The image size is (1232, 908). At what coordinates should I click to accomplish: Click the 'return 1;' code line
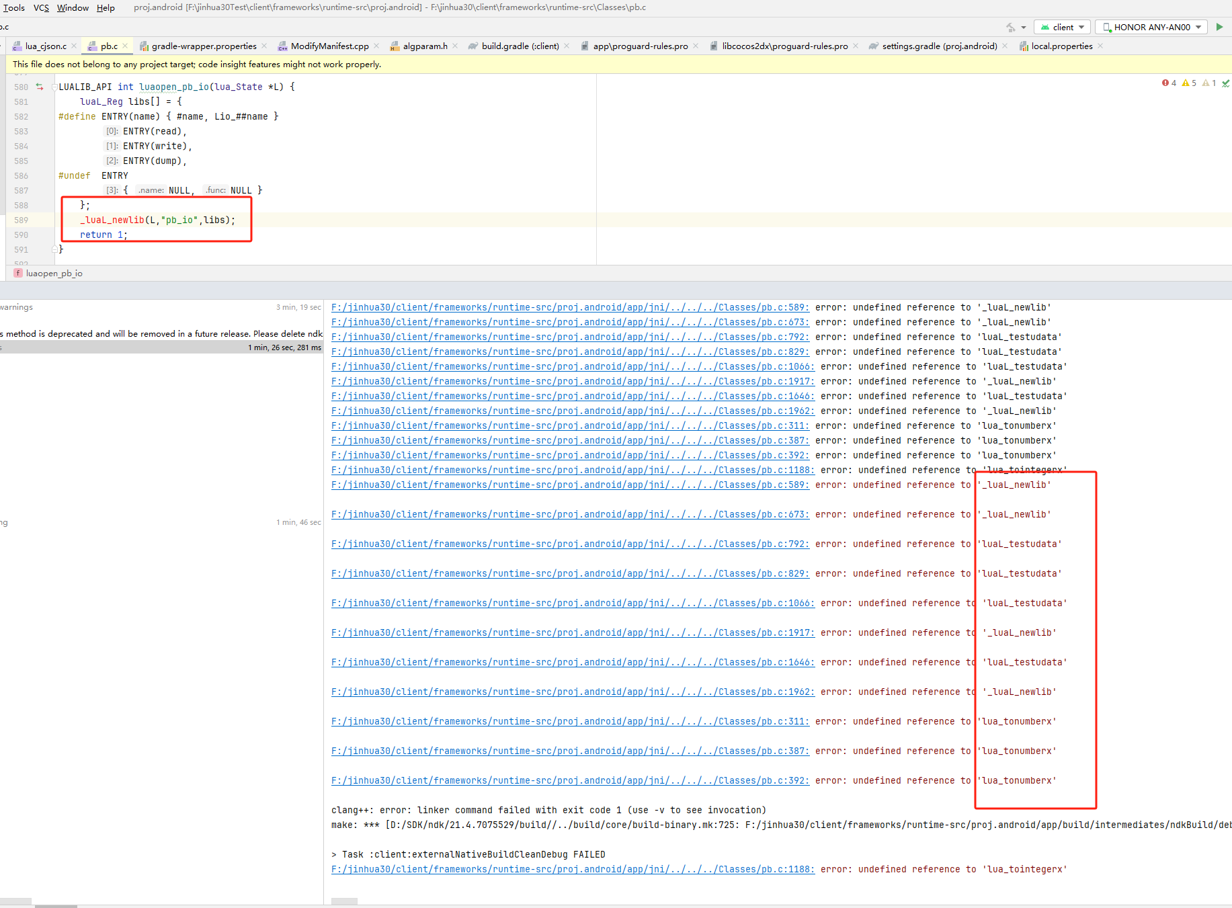click(104, 235)
